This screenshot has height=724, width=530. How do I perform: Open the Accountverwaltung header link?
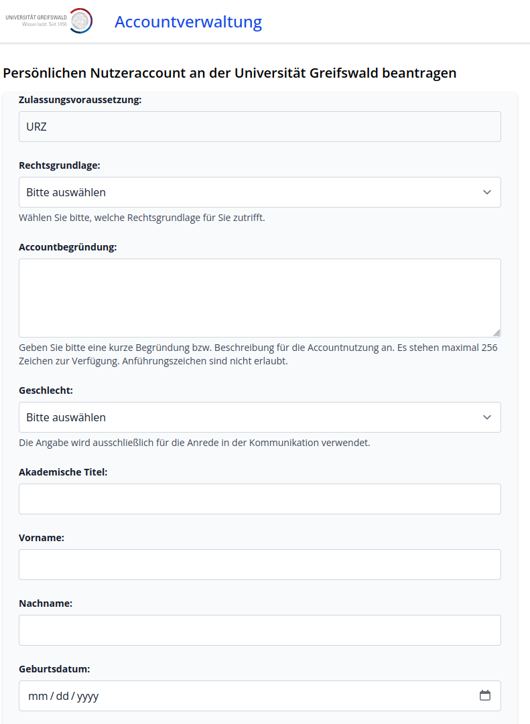point(188,22)
